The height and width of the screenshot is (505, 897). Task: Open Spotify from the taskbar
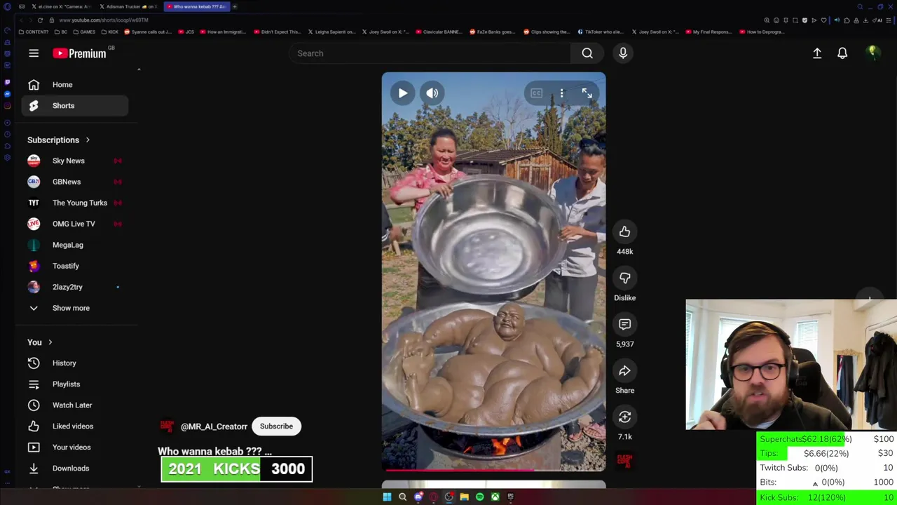pyautogui.click(x=479, y=497)
